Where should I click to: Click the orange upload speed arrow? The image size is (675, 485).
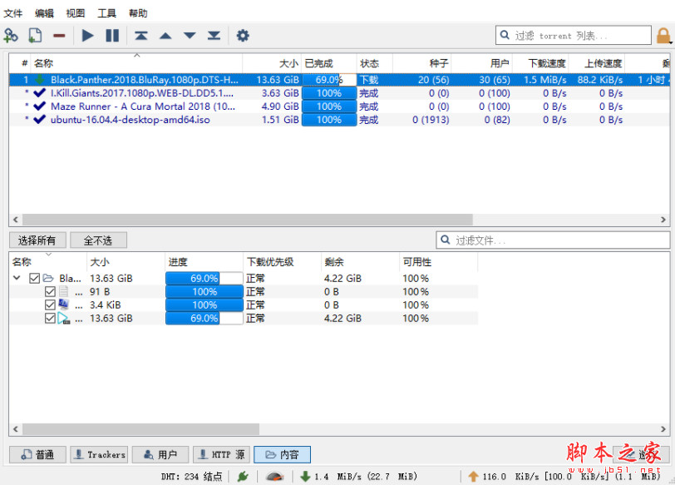click(473, 477)
